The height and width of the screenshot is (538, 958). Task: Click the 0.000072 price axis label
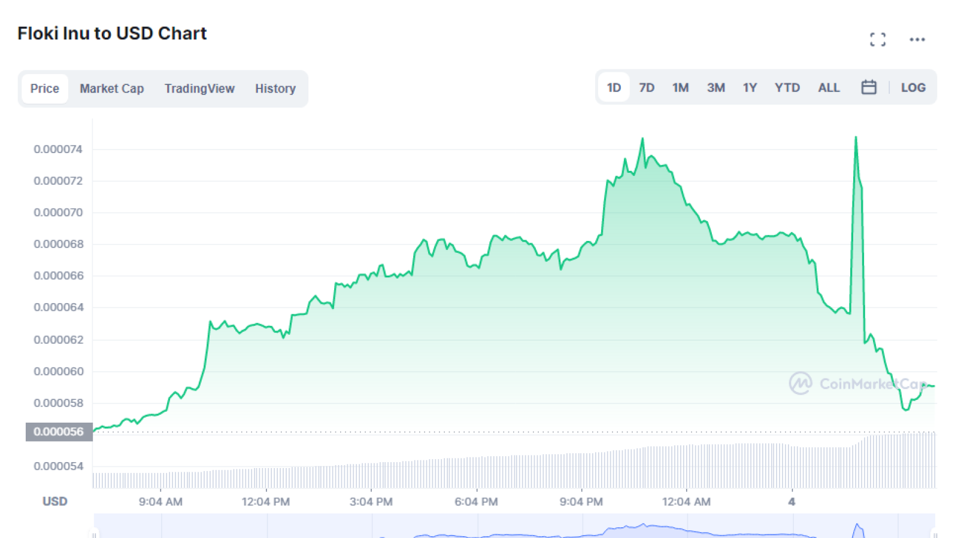(x=58, y=181)
